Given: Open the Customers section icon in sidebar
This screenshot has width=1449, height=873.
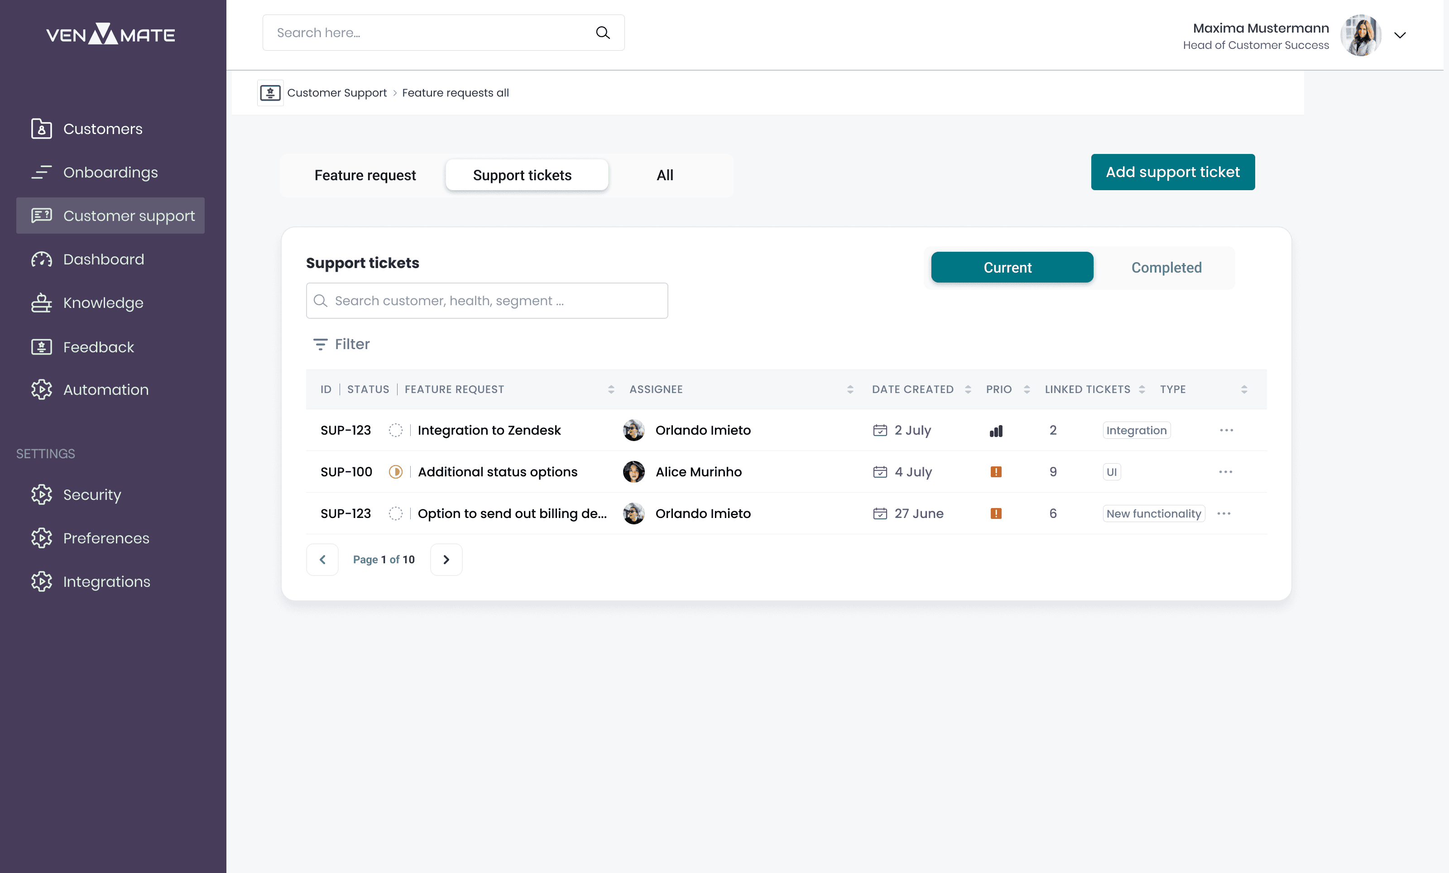Looking at the screenshot, I should pos(41,129).
